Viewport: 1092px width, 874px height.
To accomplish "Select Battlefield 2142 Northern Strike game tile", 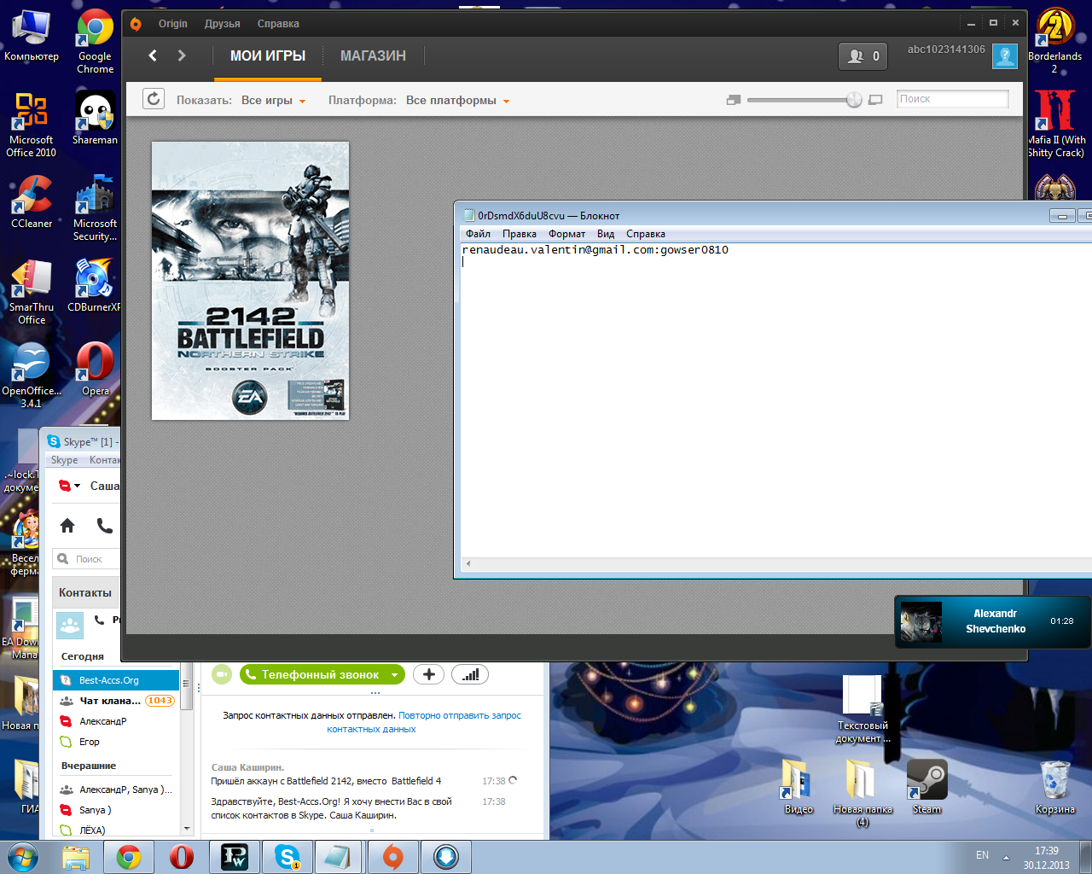I will tap(250, 281).
